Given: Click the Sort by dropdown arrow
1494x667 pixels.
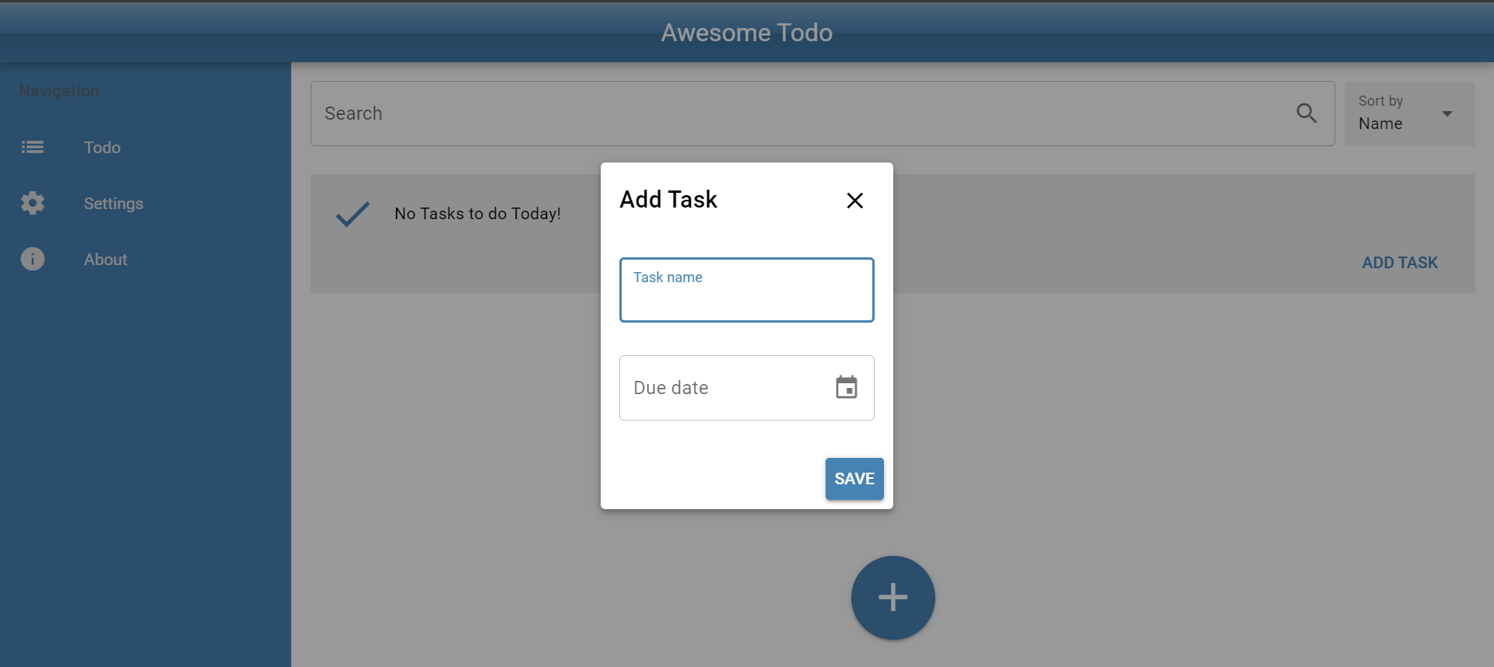Looking at the screenshot, I should click(1447, 113).
